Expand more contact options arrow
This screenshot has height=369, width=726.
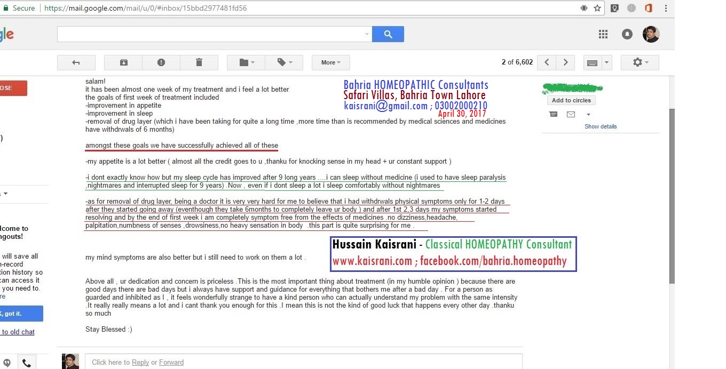click(x=588, y=114)
